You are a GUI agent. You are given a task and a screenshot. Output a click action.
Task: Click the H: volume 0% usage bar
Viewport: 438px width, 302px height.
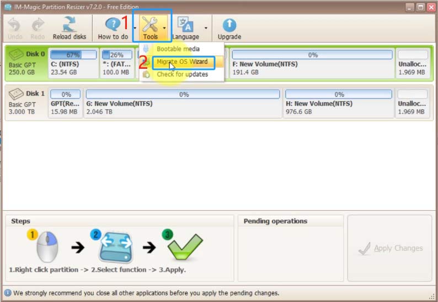339,94
